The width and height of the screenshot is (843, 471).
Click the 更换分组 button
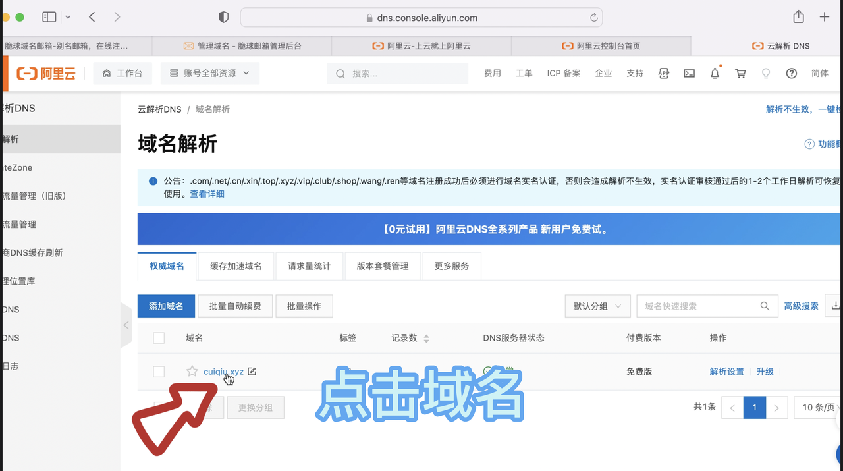(256, 408)
